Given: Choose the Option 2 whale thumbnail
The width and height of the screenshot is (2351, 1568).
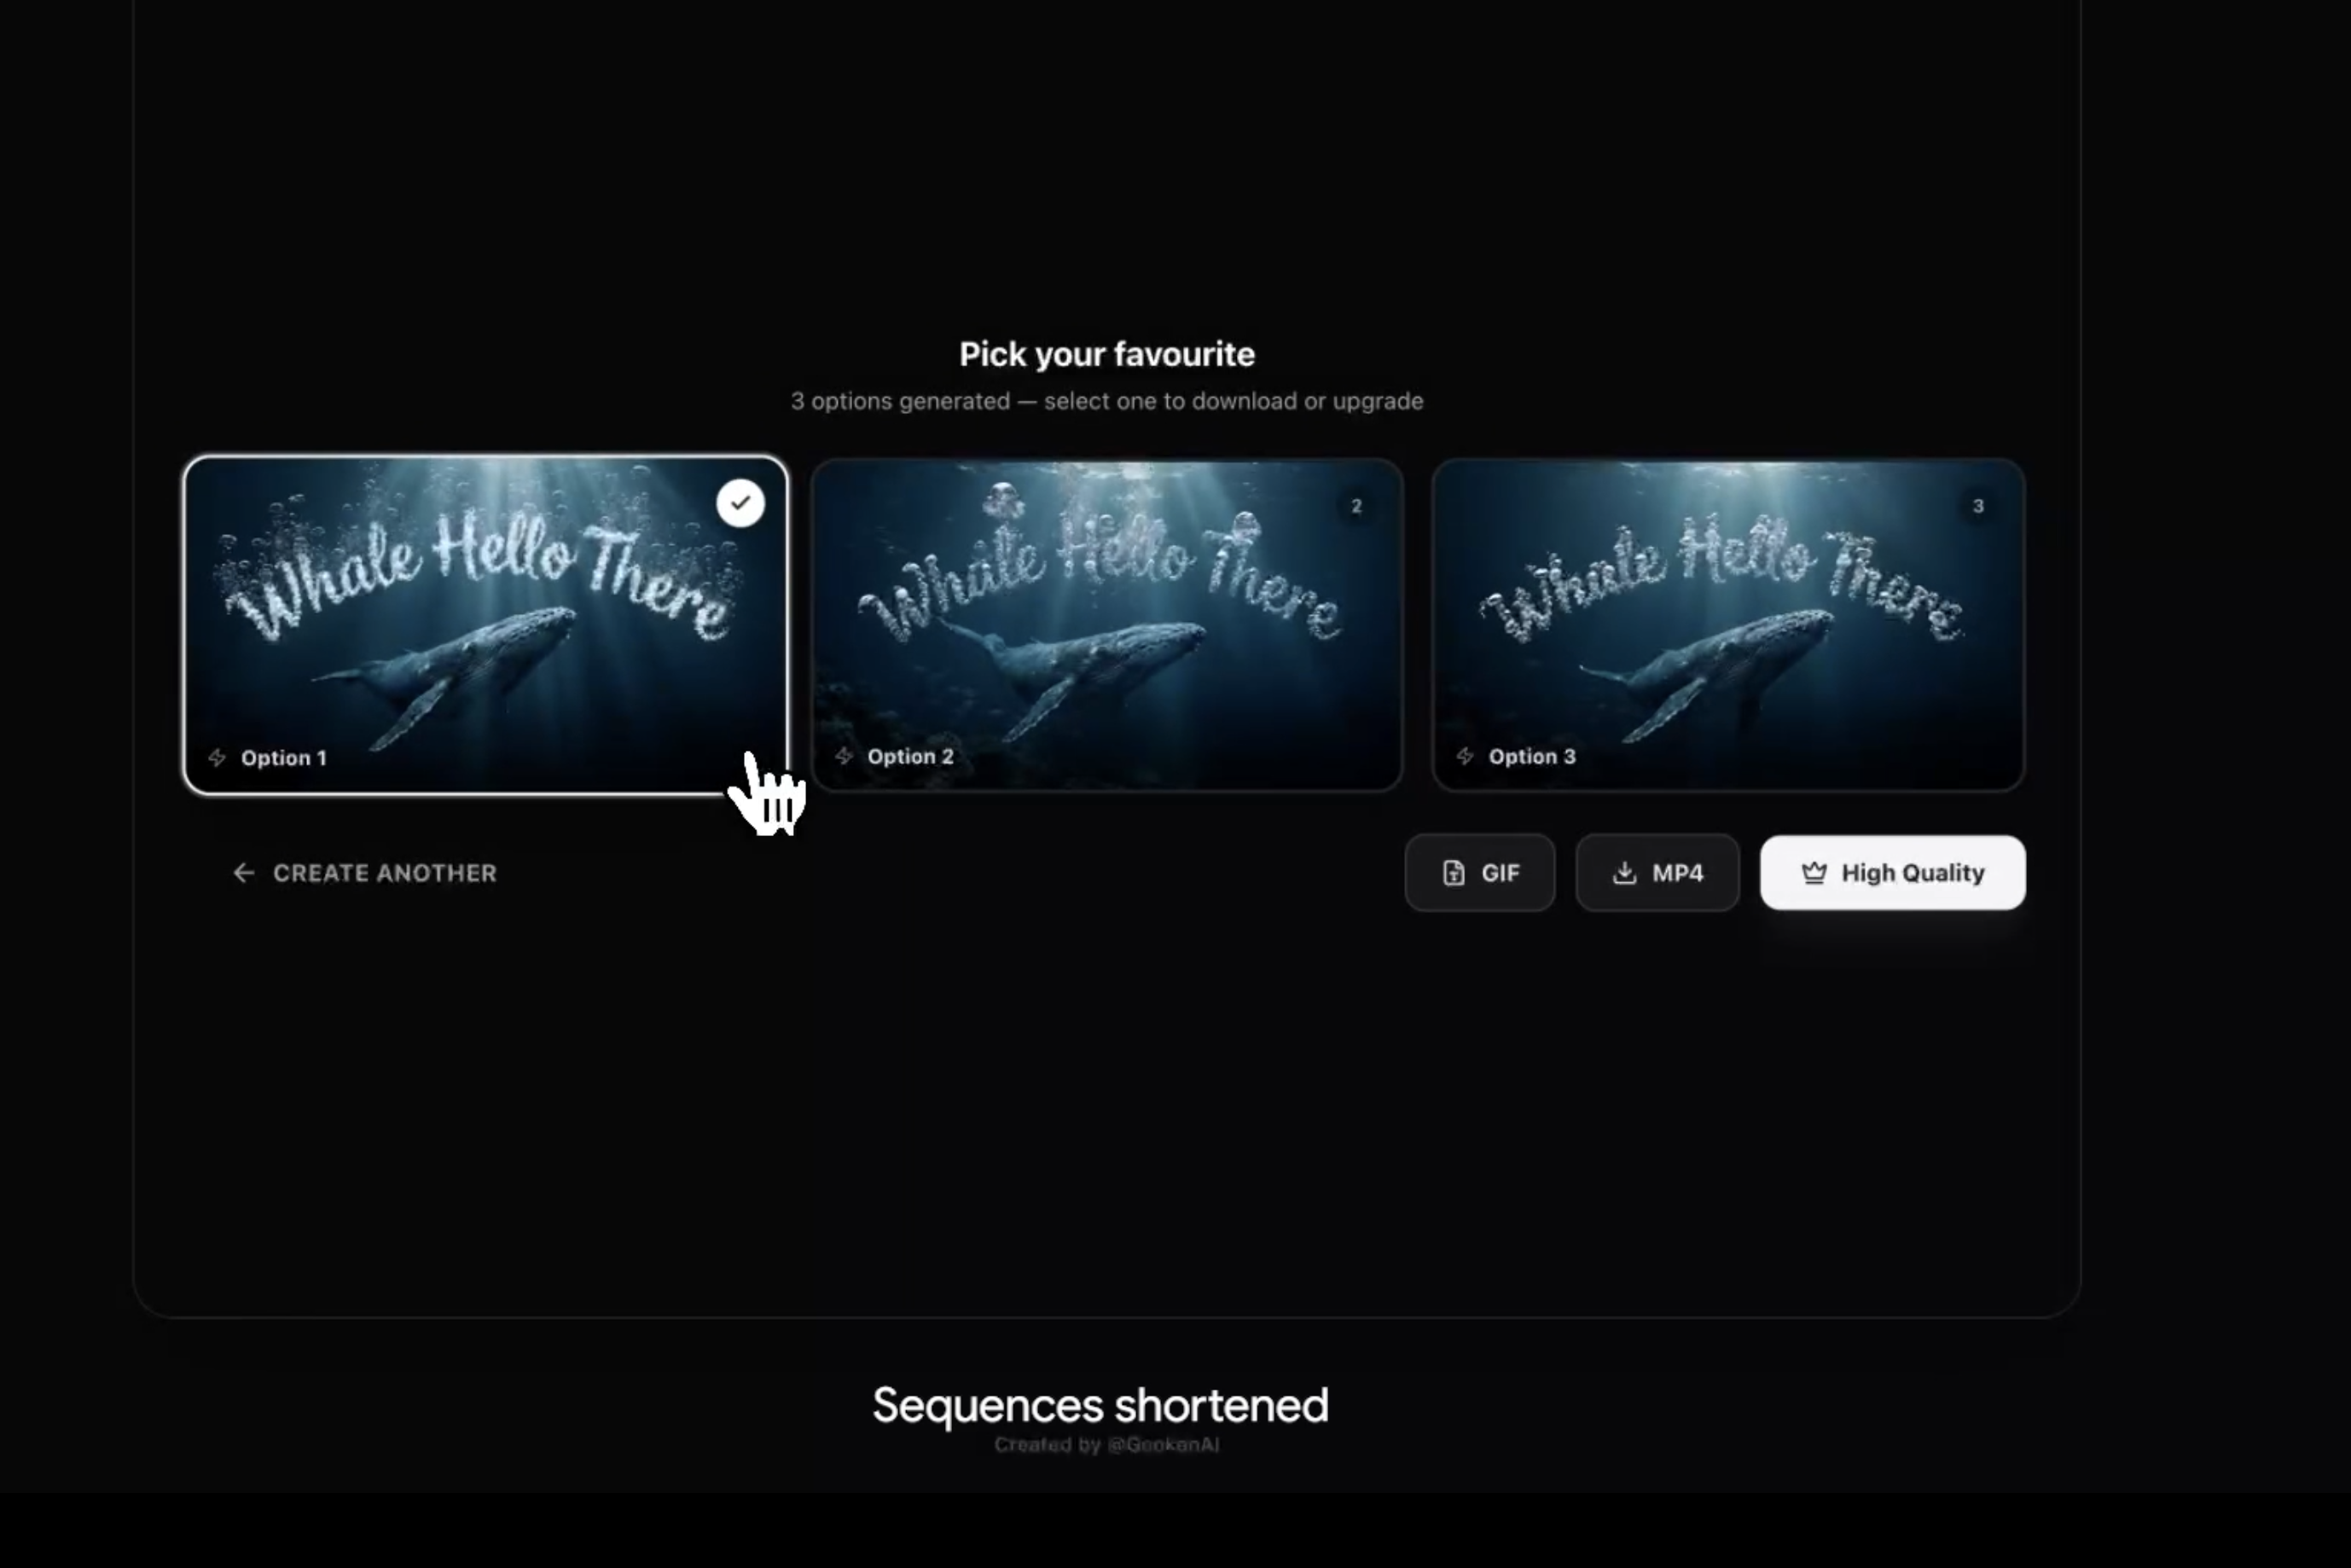Looking at the screenshot, I should click(1106, 640).
